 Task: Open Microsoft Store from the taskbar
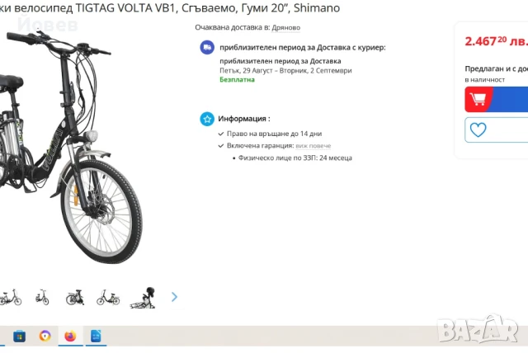tap(19, 336)
